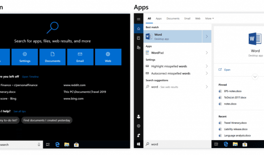This screenshot has width=264, height=155.
Task: Switch to the Email tab
Action: click(187, 19)
